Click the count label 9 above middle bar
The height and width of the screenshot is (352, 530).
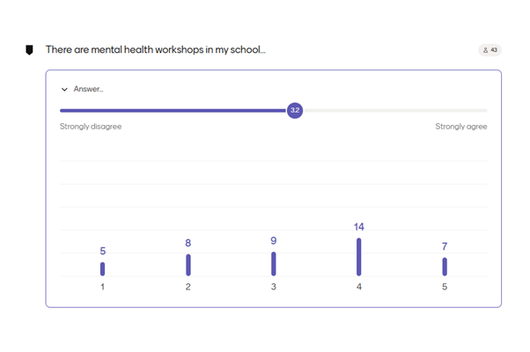[273, 241]
